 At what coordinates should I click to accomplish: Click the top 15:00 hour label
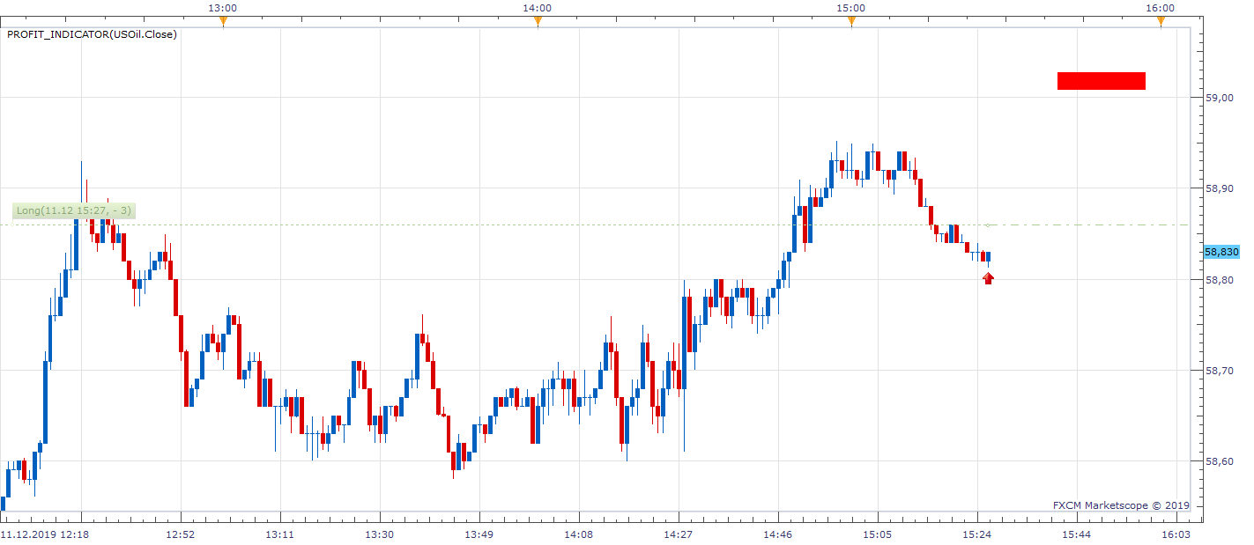point(851,8)
